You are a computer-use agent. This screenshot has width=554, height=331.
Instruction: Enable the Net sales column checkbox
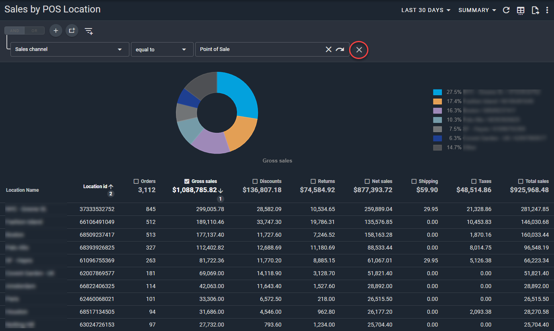click(x=366, y=181)
